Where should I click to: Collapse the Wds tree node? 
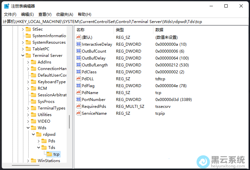(28, 128)
